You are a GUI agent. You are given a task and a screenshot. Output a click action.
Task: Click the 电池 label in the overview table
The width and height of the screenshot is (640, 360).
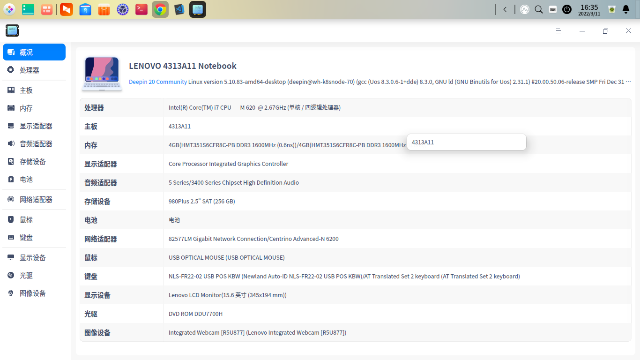click(91, 220)
